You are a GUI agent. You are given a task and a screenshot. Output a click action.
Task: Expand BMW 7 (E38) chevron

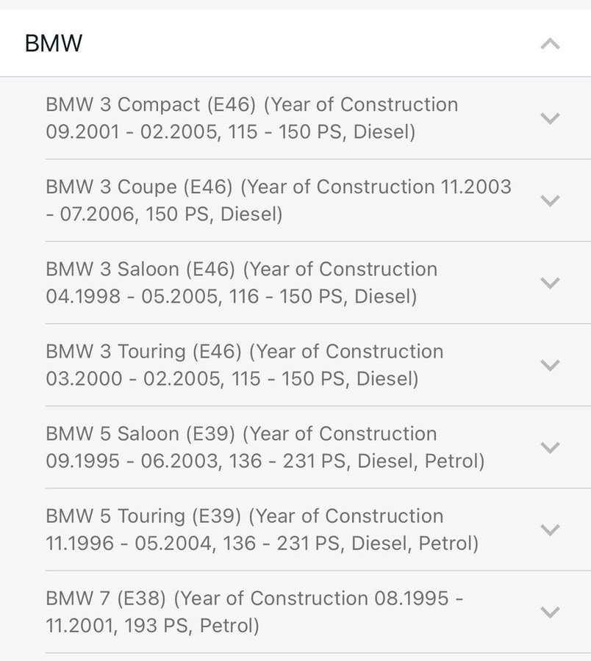click(x=550, y=612)
